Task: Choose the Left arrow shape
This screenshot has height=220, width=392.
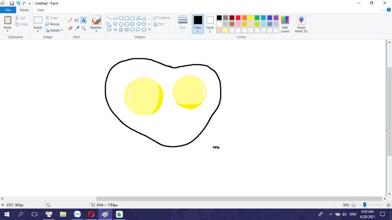Action: coord(138,24)
